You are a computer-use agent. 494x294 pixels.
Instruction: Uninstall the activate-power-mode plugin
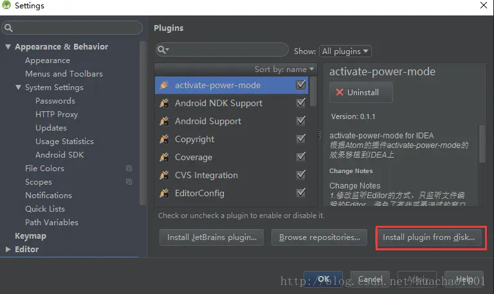coord(361,93)
